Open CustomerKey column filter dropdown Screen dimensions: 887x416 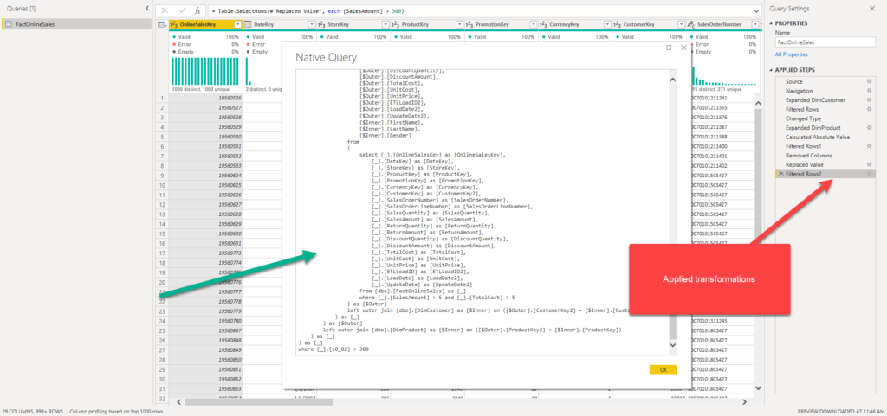click(x=681, y=25)
